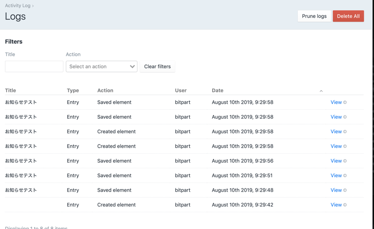Click arrow icon next to View in the 9:29:48 row

click(x=345, y=190)
